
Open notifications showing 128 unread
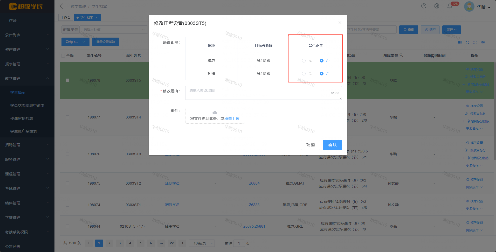click(450, 6)
